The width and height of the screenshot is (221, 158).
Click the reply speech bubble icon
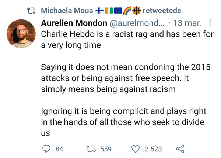46,149
